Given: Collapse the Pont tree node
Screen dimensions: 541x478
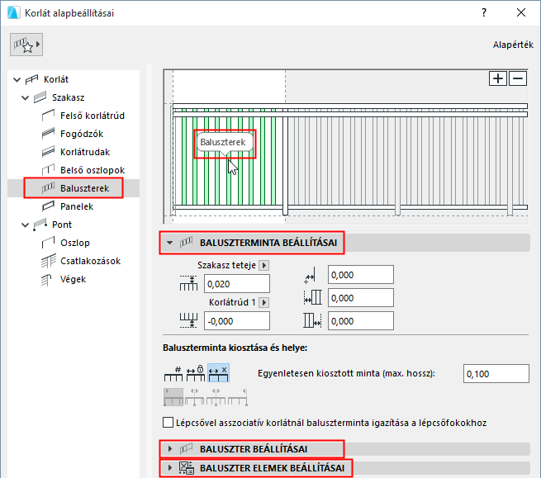Looking at the screenshot, I should pos(25,225).
